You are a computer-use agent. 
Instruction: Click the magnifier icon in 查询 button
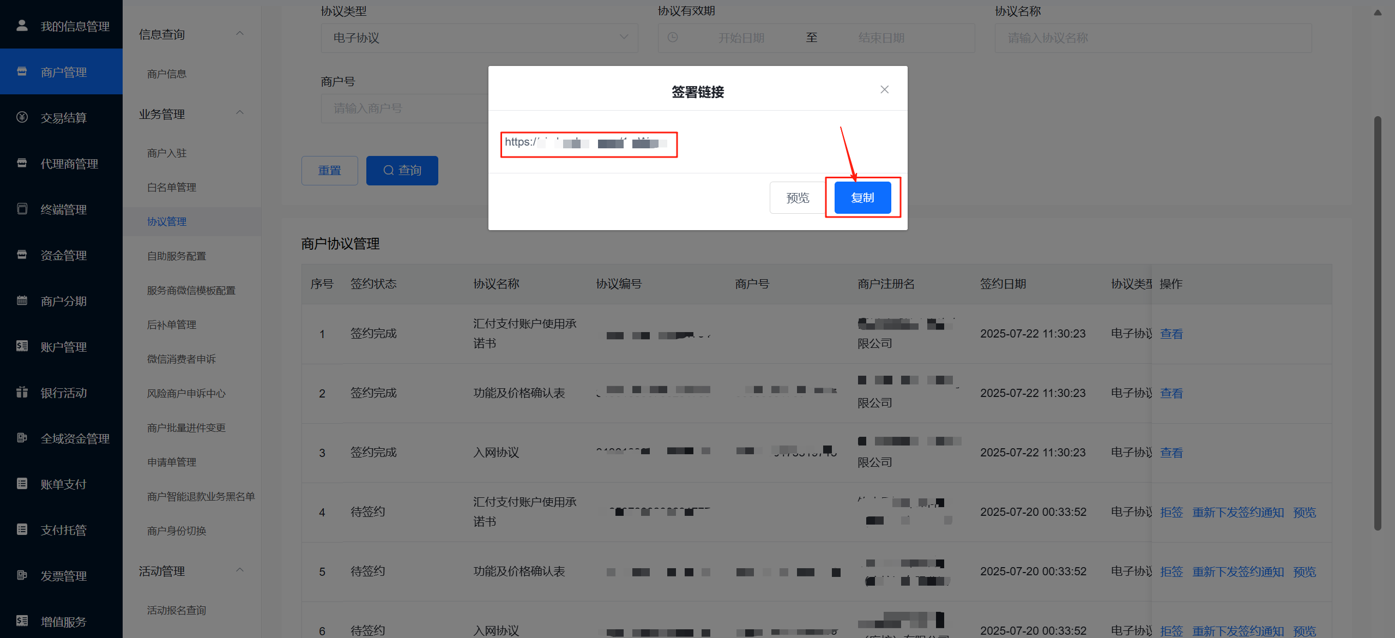tap(388, 171)
